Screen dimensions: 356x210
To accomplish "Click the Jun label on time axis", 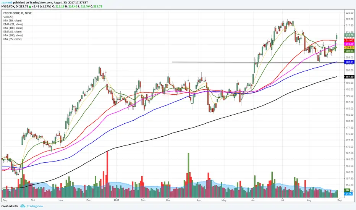I will (x=253, y=200).
